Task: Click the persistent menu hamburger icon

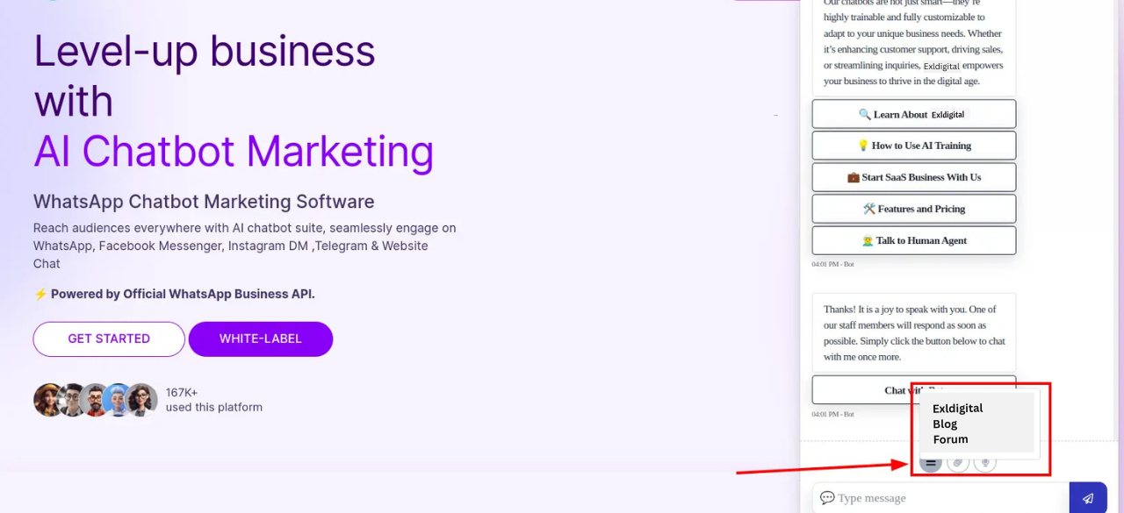Action: pos(931,463)
